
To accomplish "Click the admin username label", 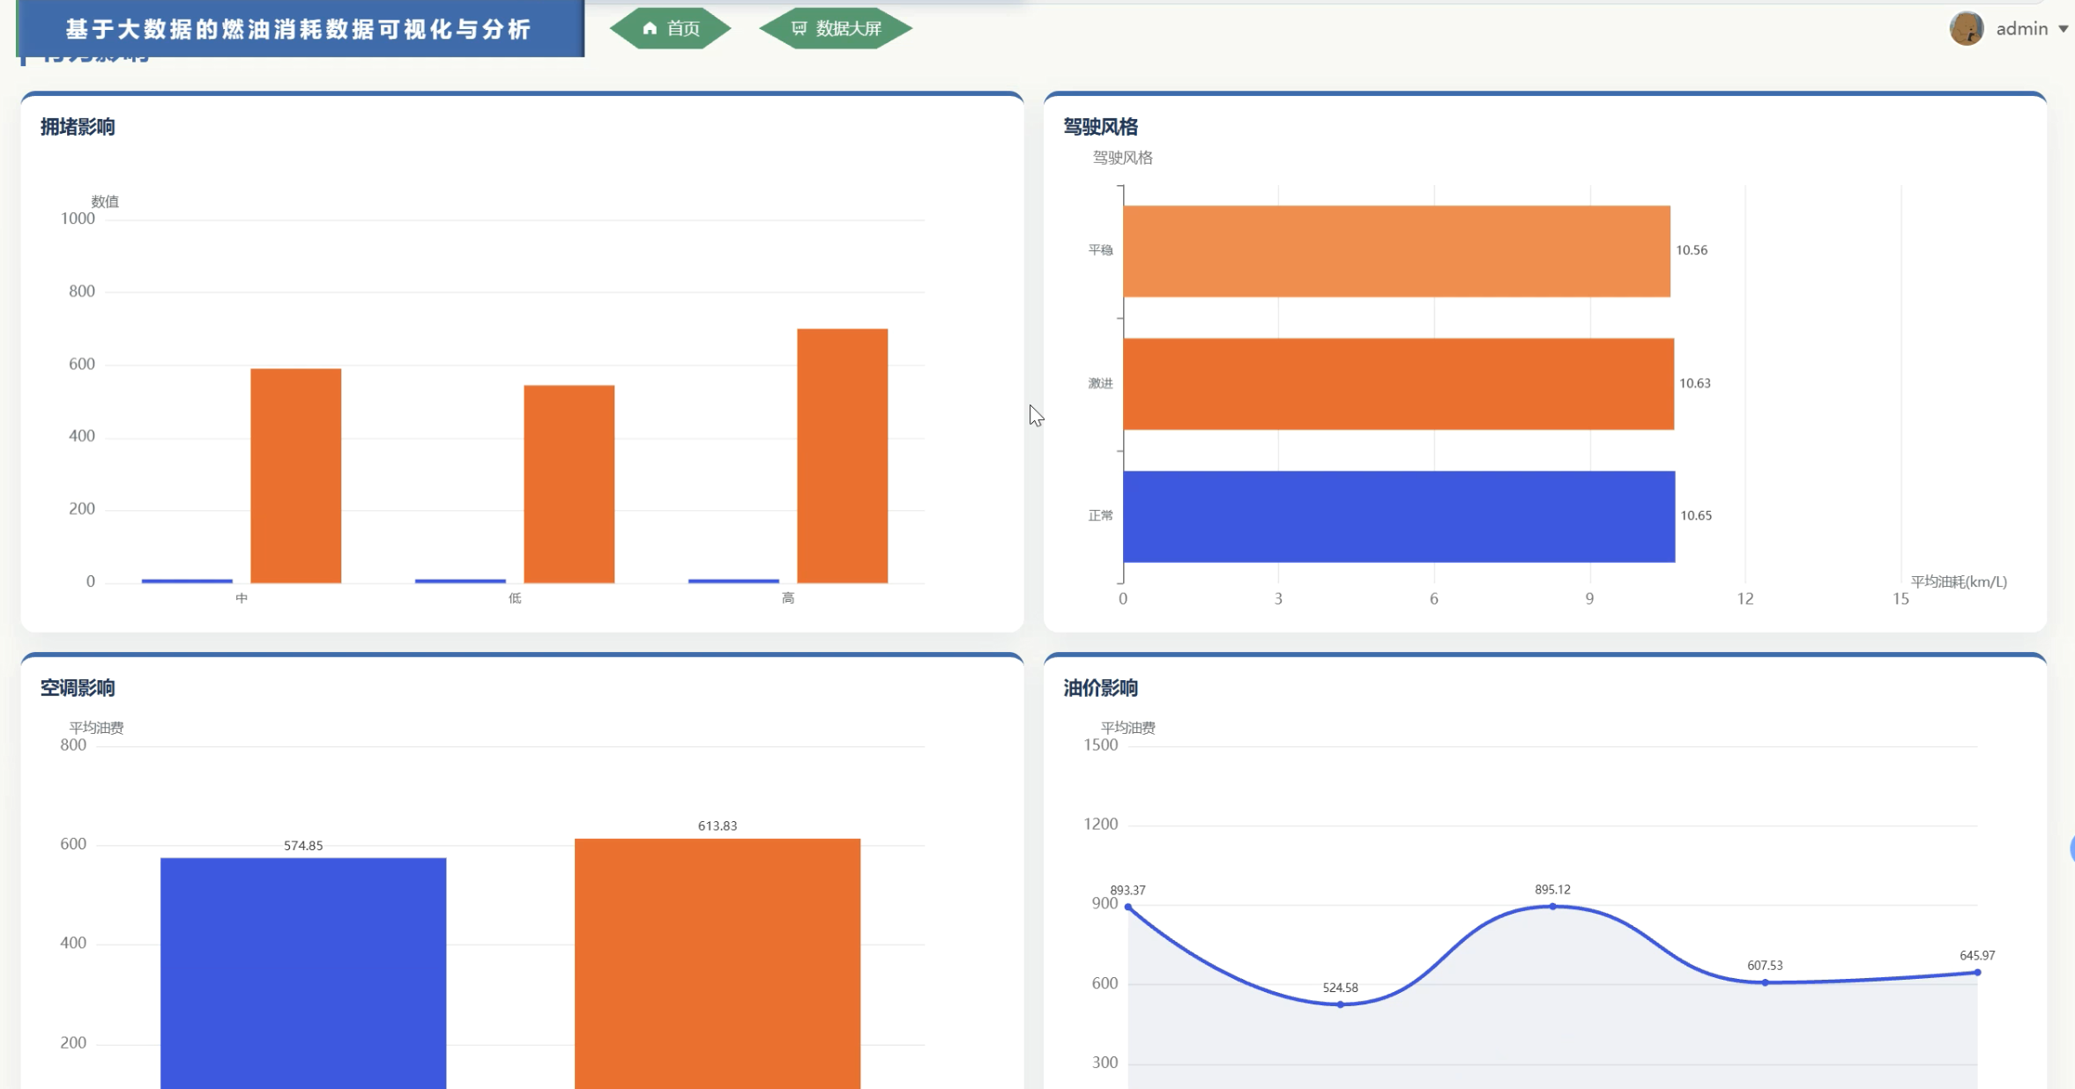I will click(x=2021, y=29).
